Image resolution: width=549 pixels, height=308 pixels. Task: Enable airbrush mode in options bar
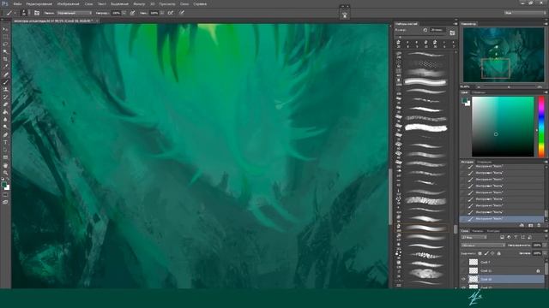171,13
